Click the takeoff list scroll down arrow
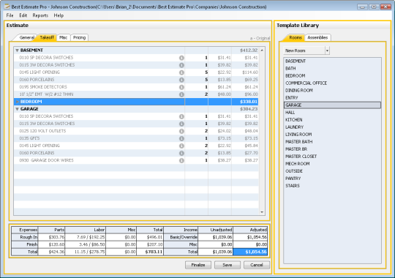This screenshot has height=278, width=395. 262,212
